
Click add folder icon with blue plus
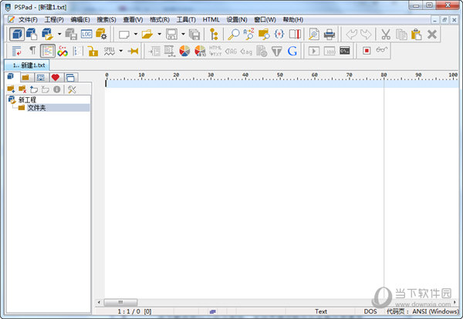pos(11,89)
